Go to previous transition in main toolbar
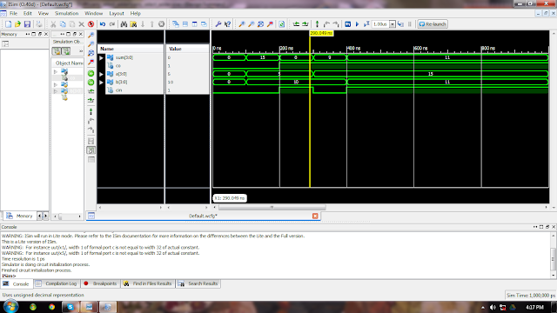557x313 pixels. [x=296, y=24]
